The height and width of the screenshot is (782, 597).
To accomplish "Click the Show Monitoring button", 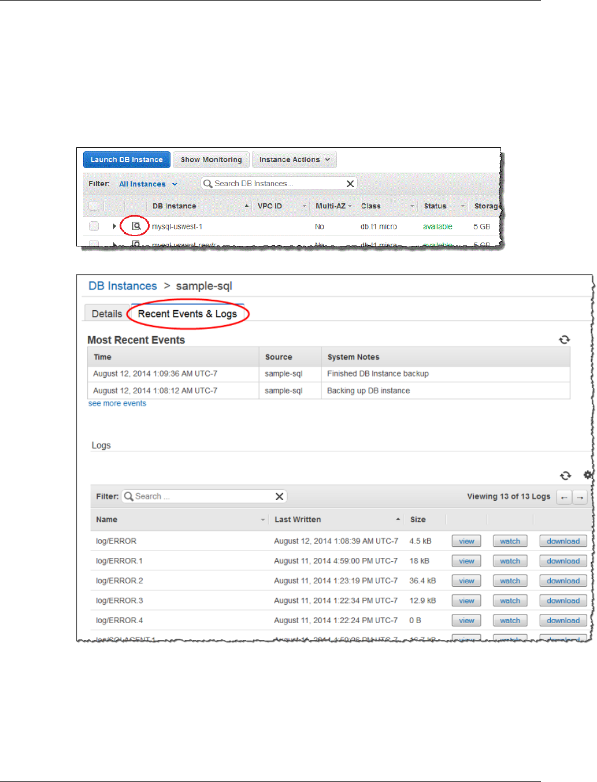I will tap(211, 159).
